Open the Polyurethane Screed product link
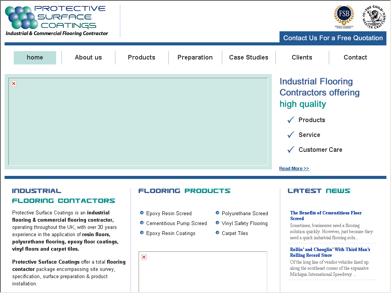Viewport: 391px width, 293px height. (x=245, y=214)
